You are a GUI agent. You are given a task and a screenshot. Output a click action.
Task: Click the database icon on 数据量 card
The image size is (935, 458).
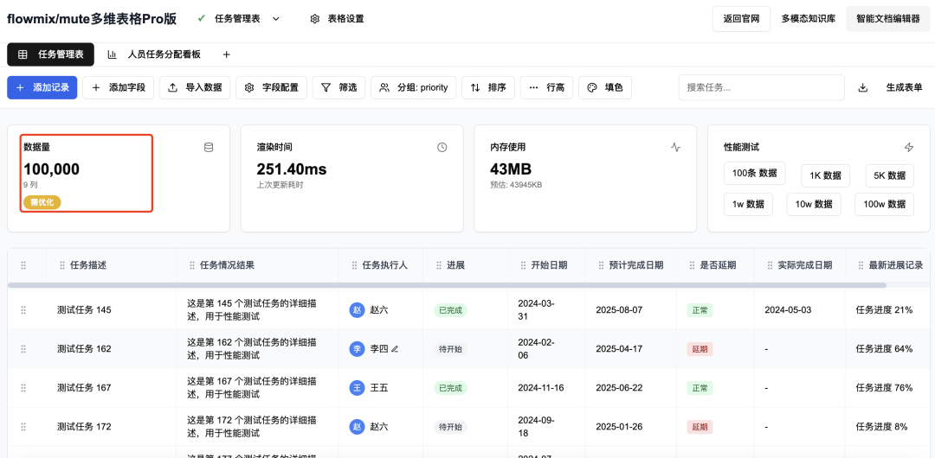tap(208, 147)
